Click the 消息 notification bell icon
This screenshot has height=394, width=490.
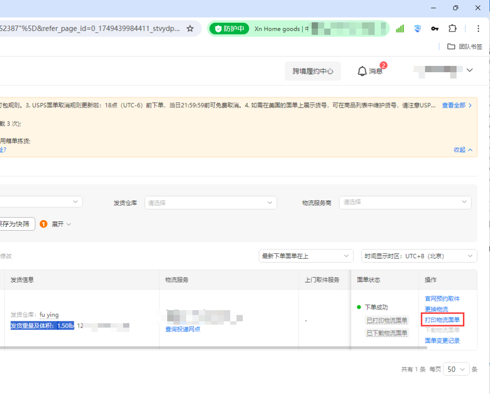click(362, 71)
